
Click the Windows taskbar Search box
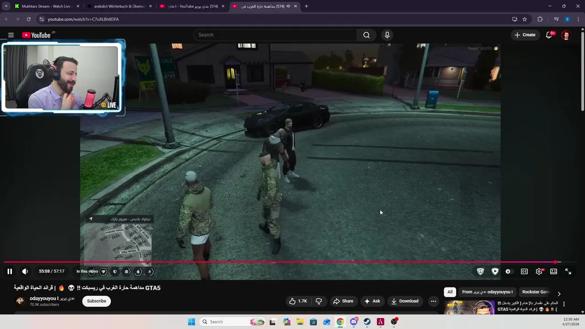[x=233, y=322]
